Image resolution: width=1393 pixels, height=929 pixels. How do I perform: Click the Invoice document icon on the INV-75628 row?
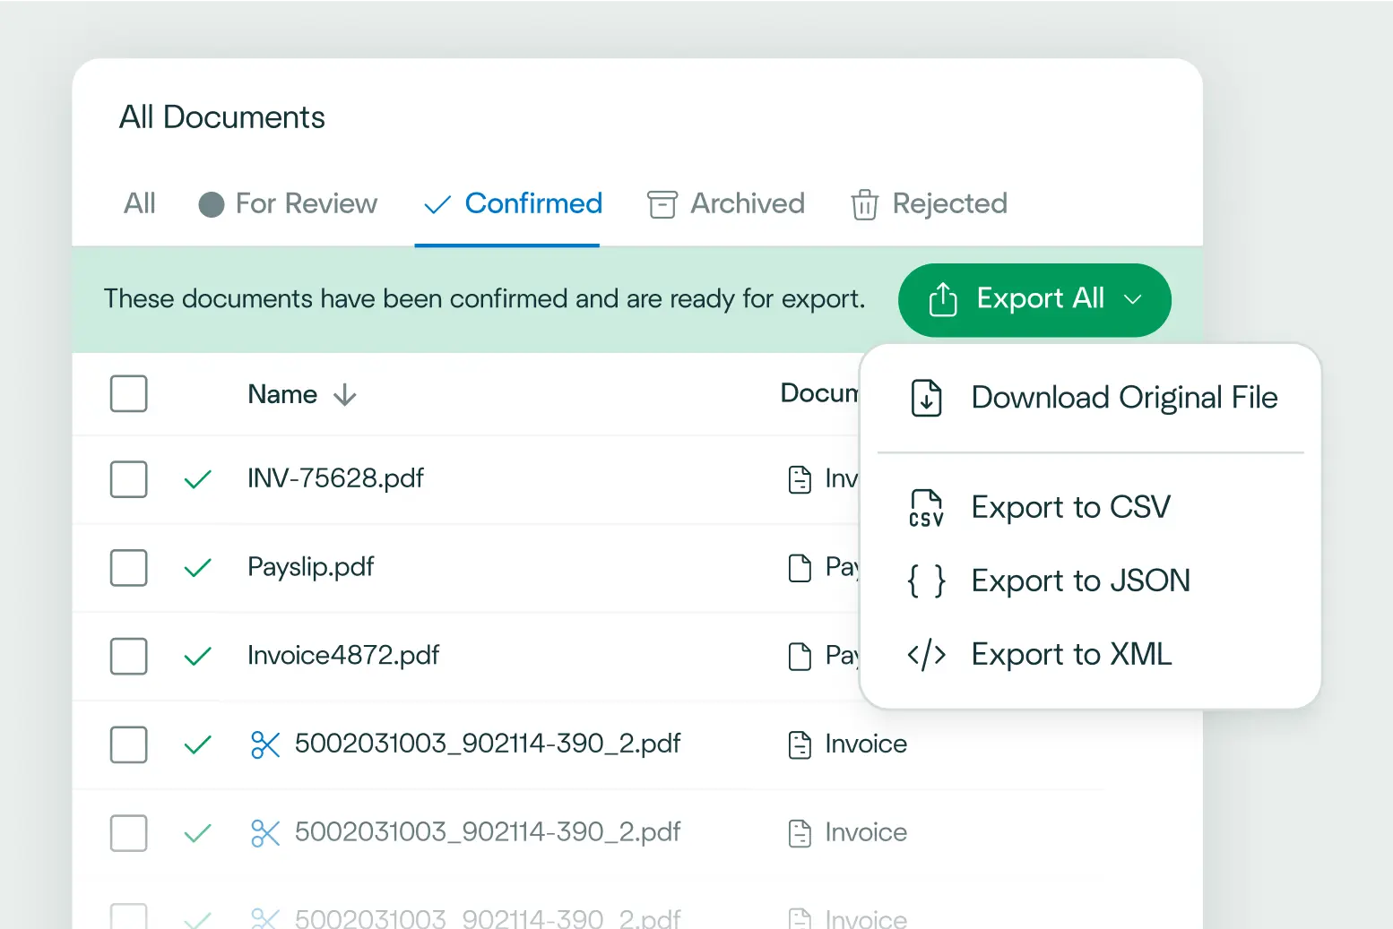[x=800, y=478]
